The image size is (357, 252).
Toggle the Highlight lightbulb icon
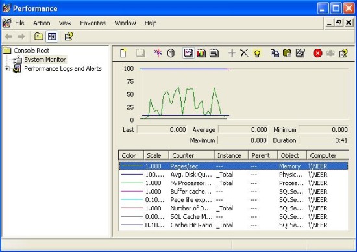[257, 53]
